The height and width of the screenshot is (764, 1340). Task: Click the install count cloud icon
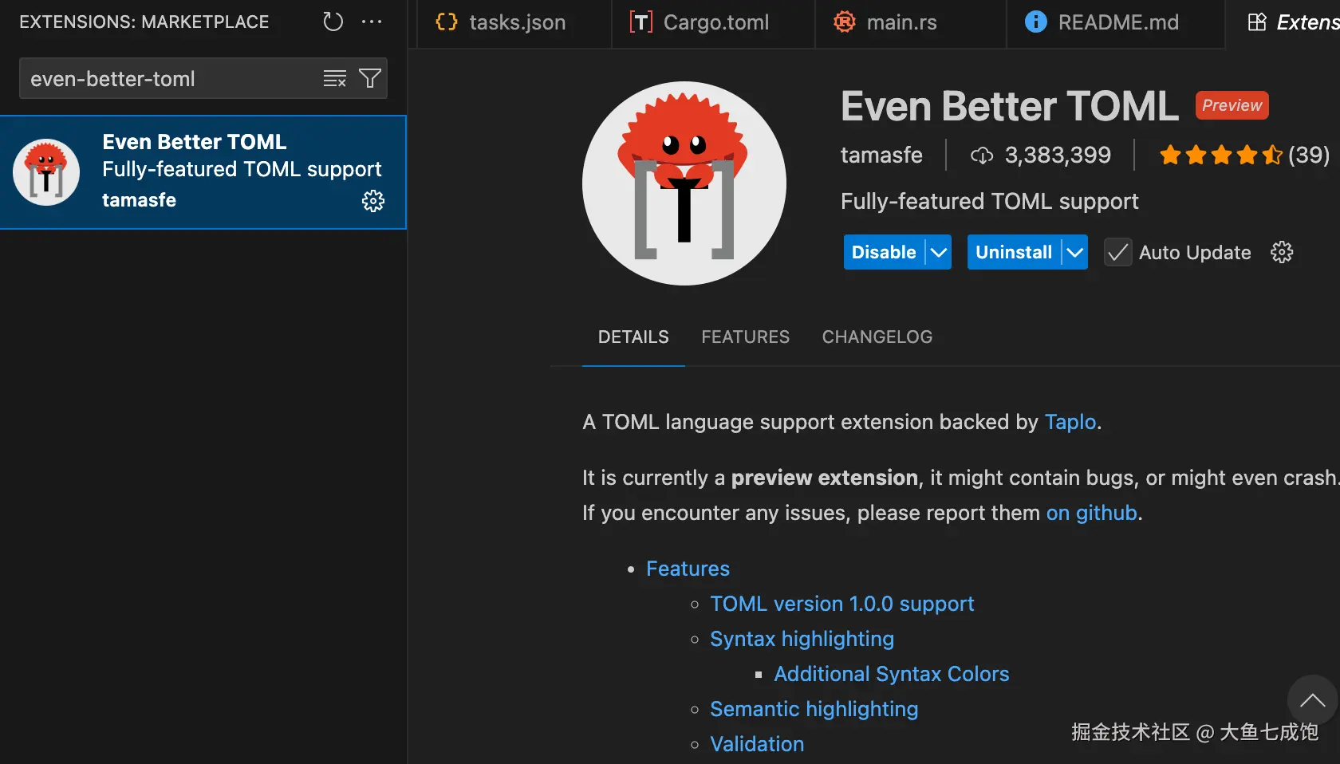[982, 156]
